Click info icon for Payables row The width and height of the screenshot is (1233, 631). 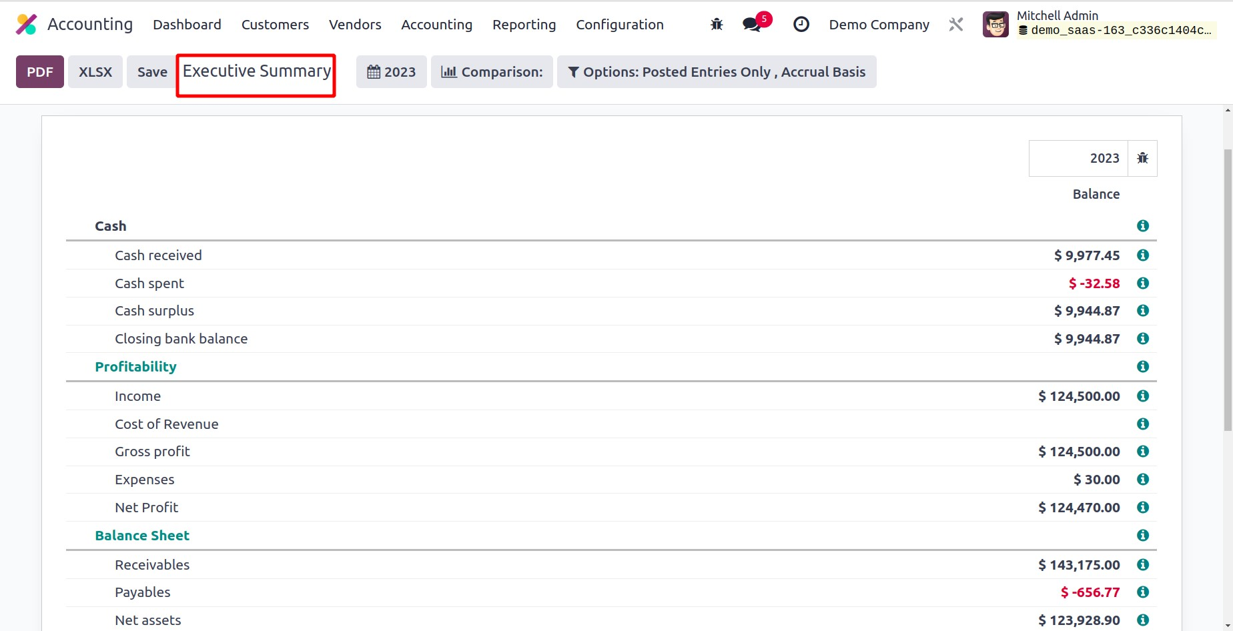(x=1142, y=592)
